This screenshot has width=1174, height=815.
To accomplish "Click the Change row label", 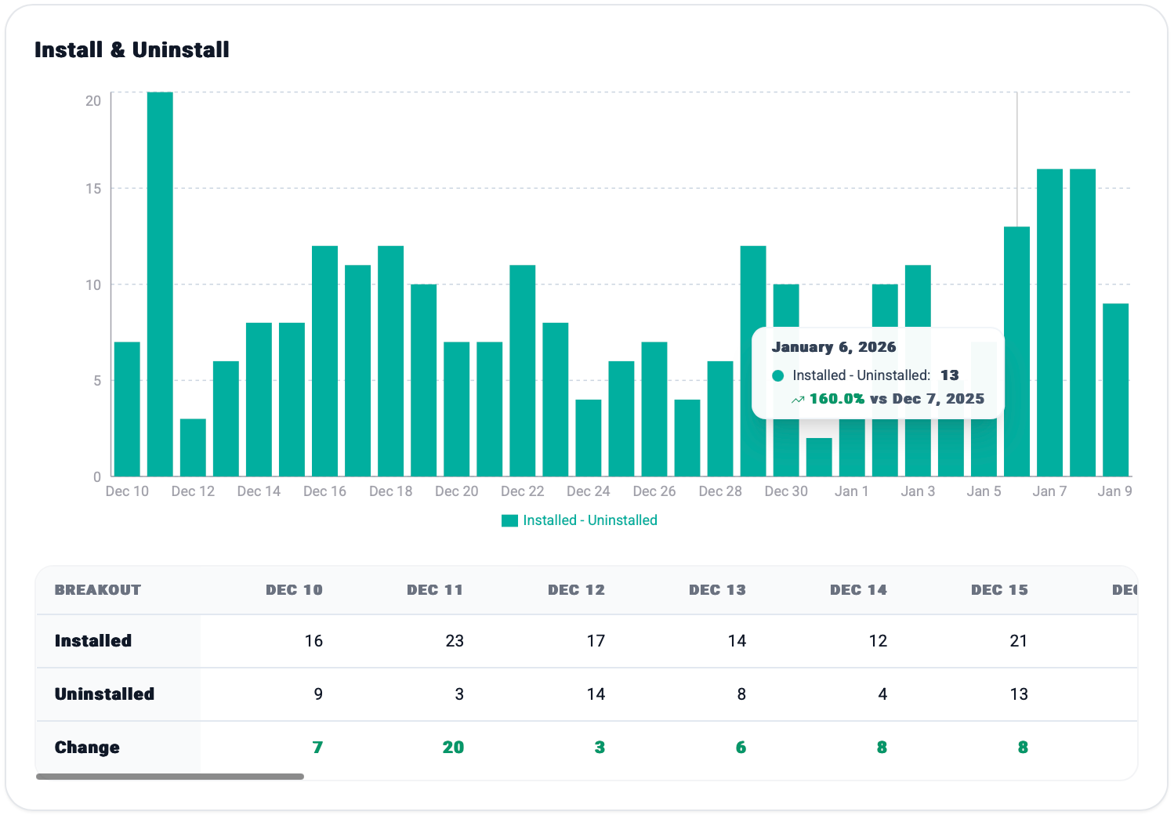I will pos(87,748).
